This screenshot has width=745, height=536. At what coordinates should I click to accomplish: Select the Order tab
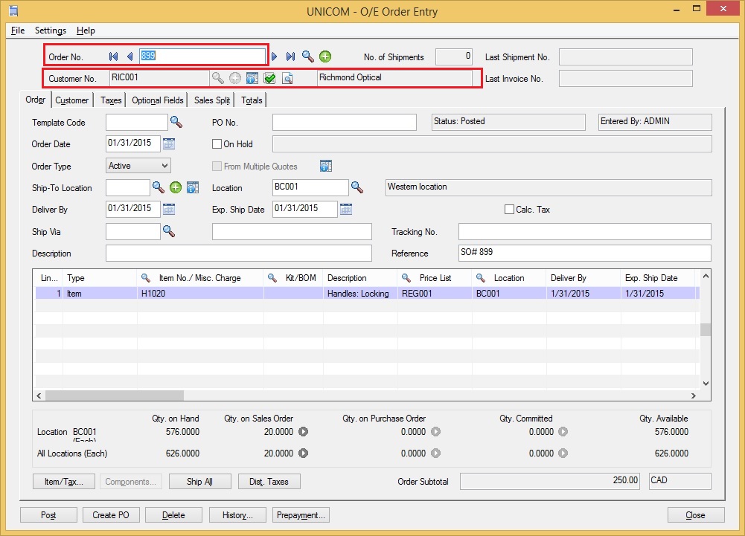coord(36,100)
